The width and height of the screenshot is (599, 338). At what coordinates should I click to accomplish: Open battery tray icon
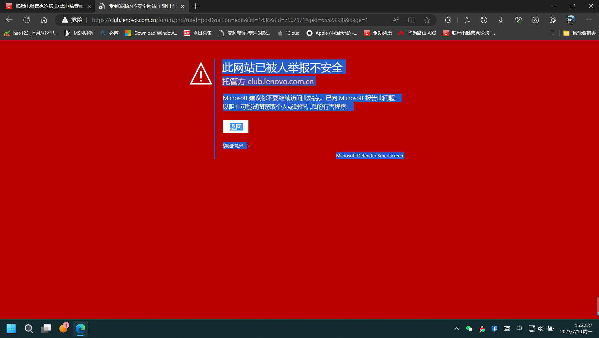pos(551,329)
